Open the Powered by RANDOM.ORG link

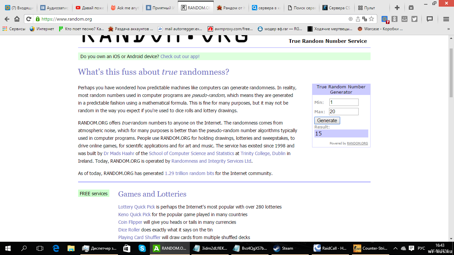357,143
